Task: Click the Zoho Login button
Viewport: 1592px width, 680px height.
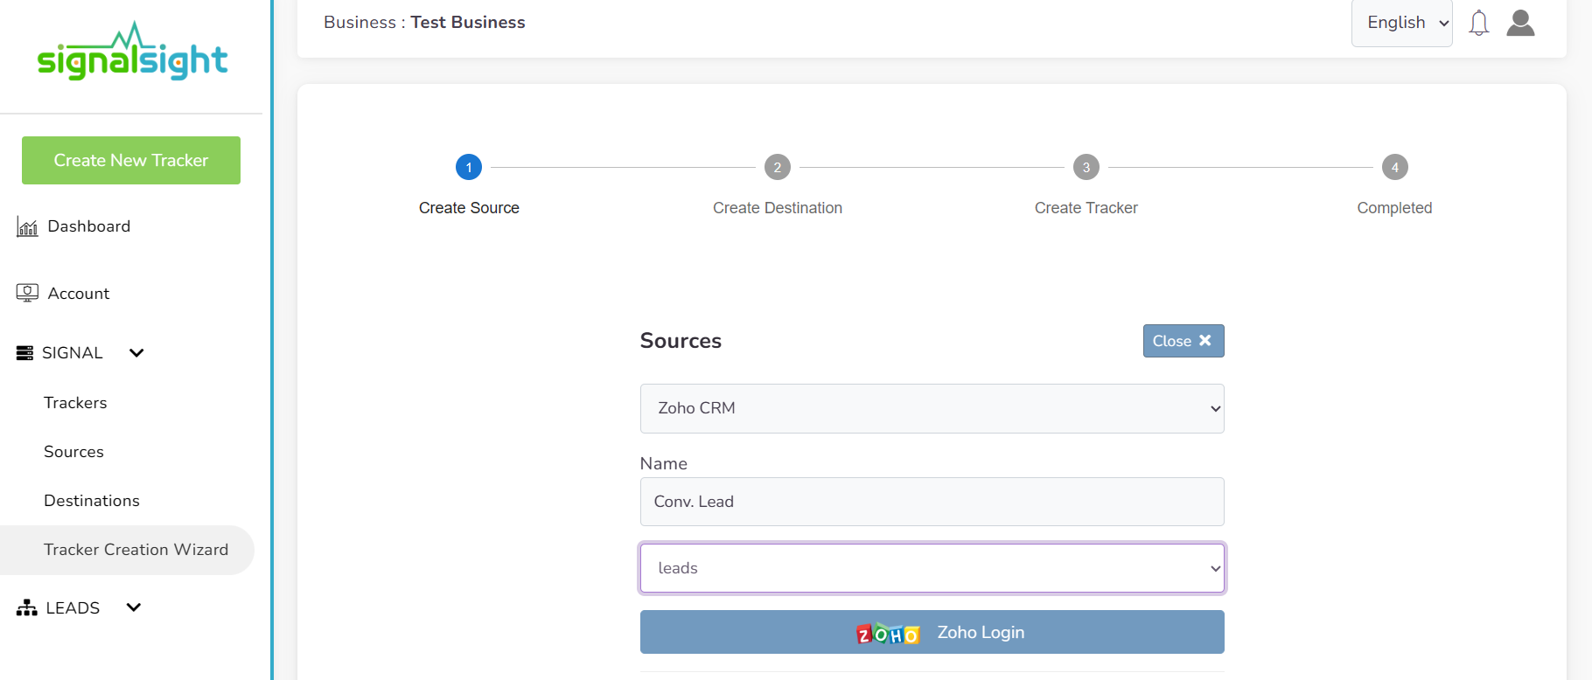Action: [932, 632]
